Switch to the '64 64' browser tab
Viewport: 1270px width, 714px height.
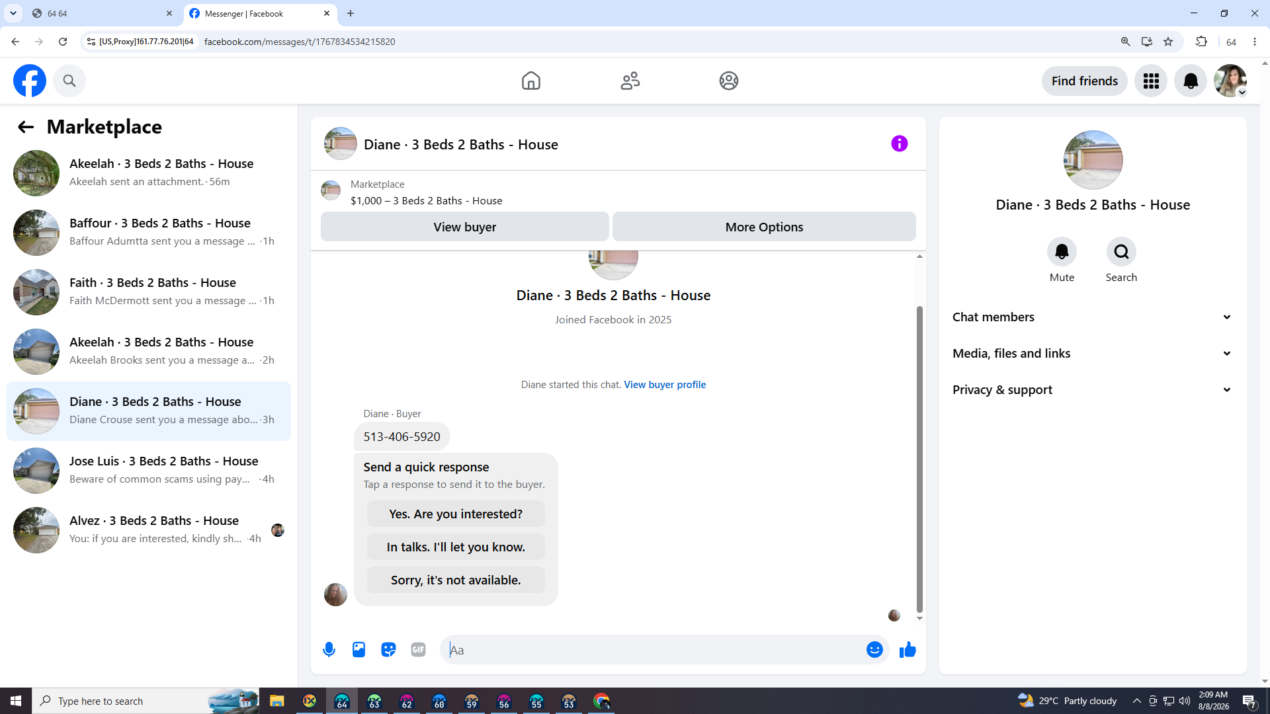click(x=103, y=13)
